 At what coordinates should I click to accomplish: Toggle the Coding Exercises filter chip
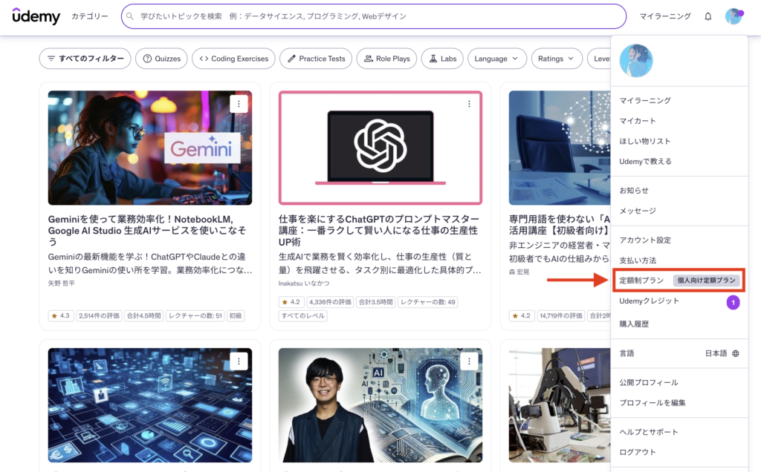click(x=233, y=59)
